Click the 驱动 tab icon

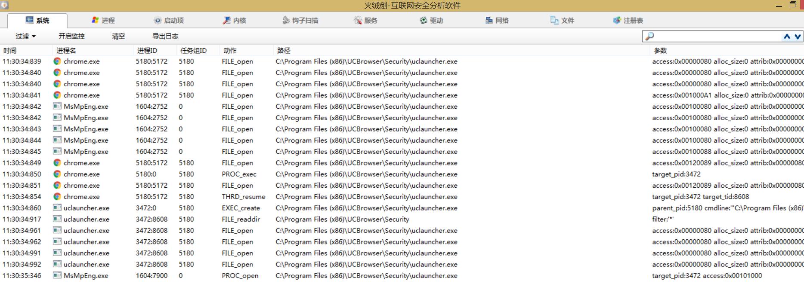pyautogui.click(x=424, y=20)
